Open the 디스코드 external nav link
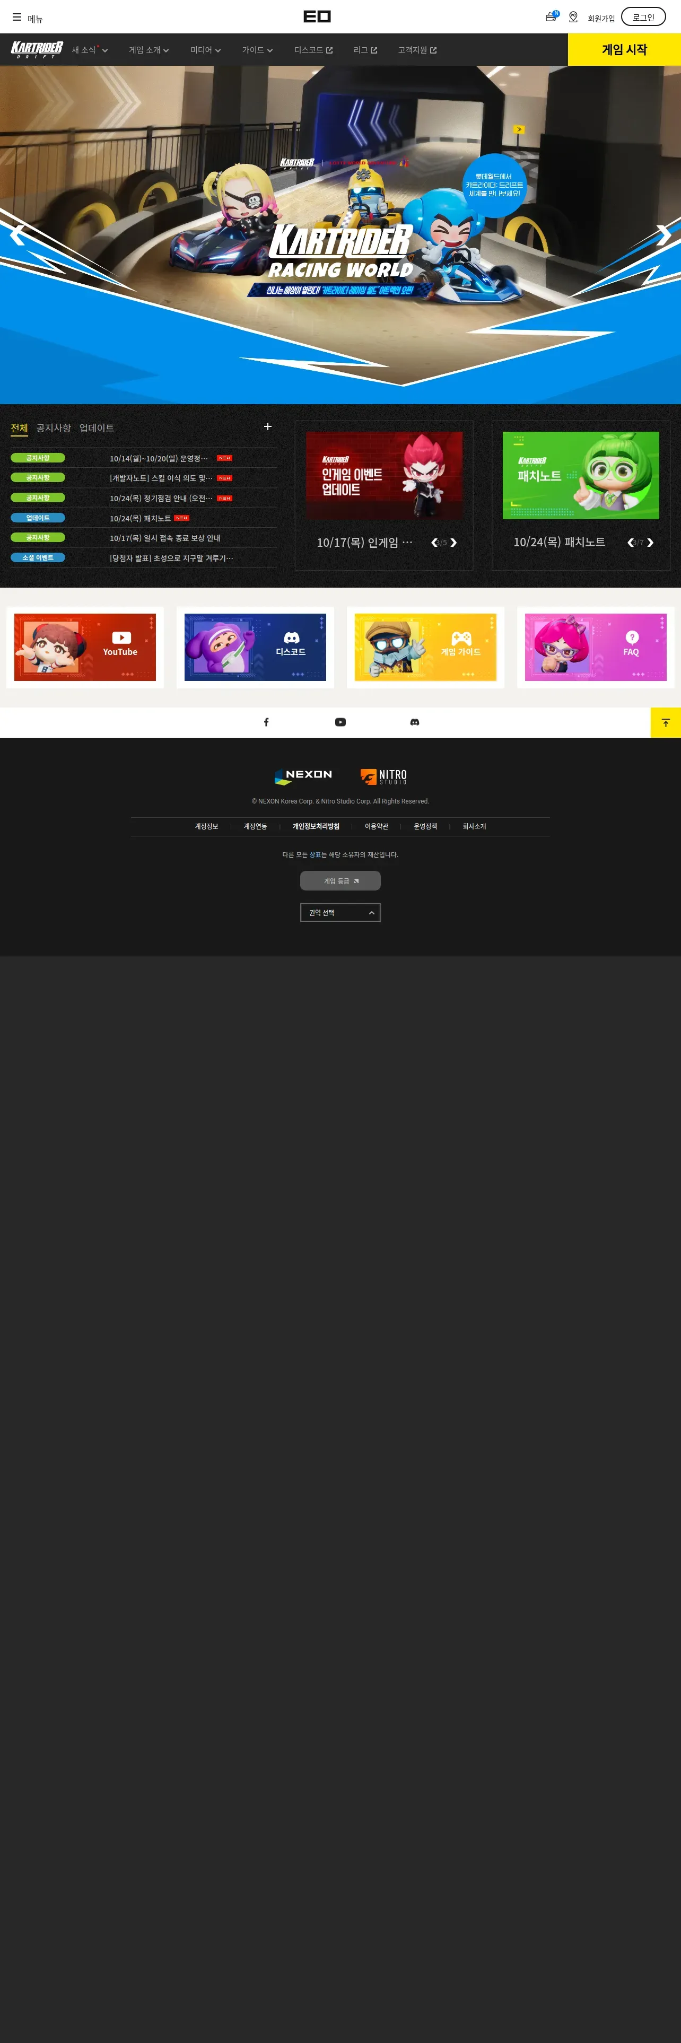The height and width of the screenshot is (2043, 681). pyautogui.click(x=313, y=50)
